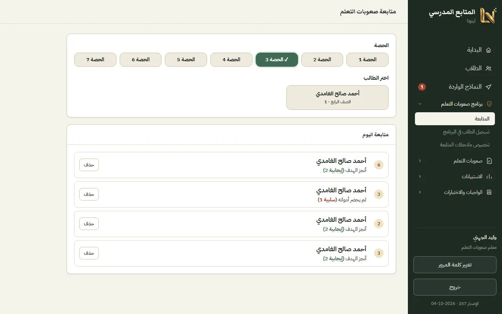The width and height of the screenshot is (502, 314).
Task: Click the people icon beside الطلاب
Action: (489, 68)
